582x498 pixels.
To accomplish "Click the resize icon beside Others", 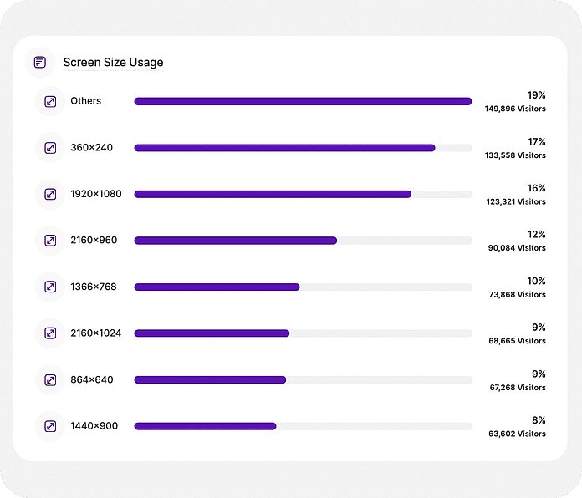I will pyautogui.click(x=50, y=101).
